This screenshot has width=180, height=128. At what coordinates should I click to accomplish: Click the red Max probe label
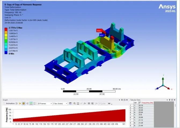tap(100, 31)
